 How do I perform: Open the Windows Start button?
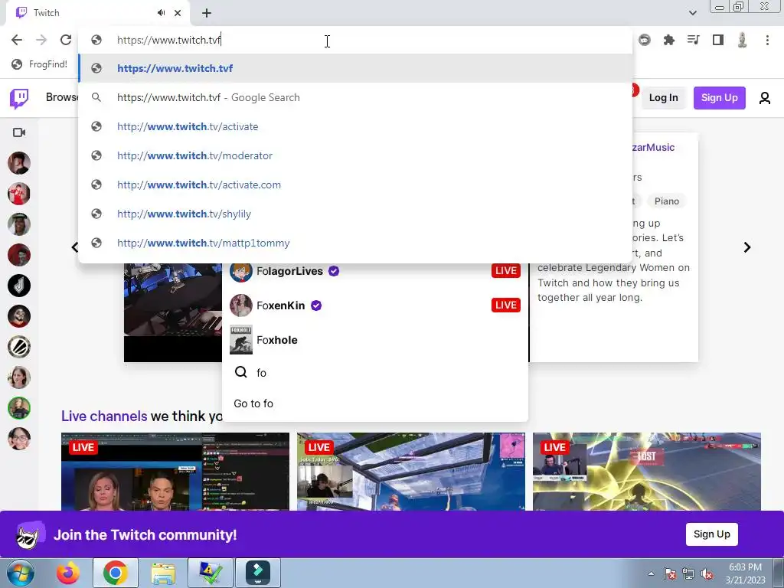[x=21, y=573]
